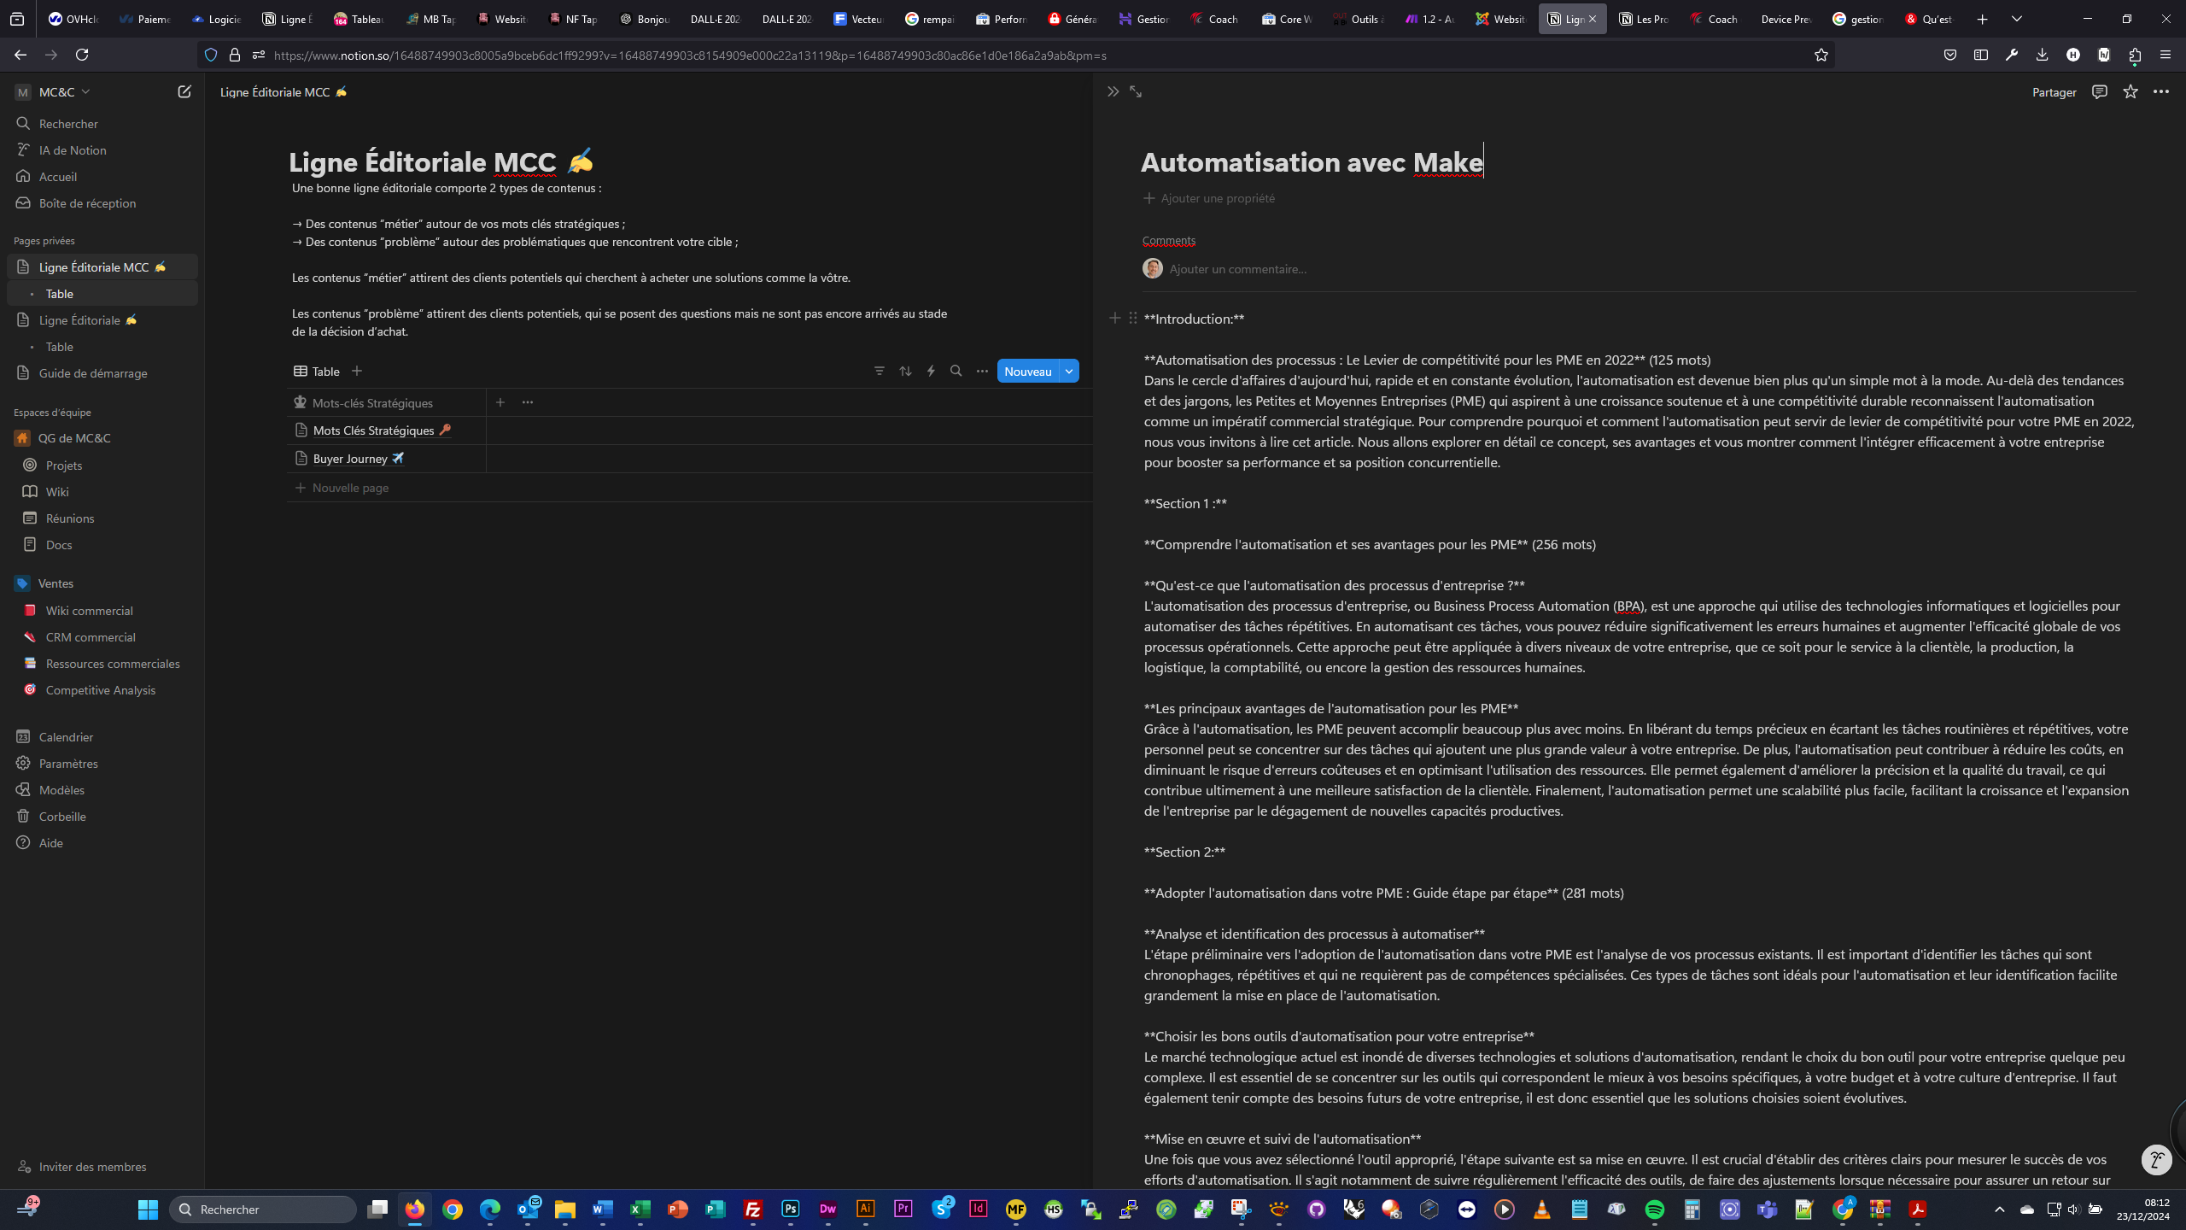Click the star/favorite icon top right
This screenshot has height=1230, width=2186.
[2130, 91]
